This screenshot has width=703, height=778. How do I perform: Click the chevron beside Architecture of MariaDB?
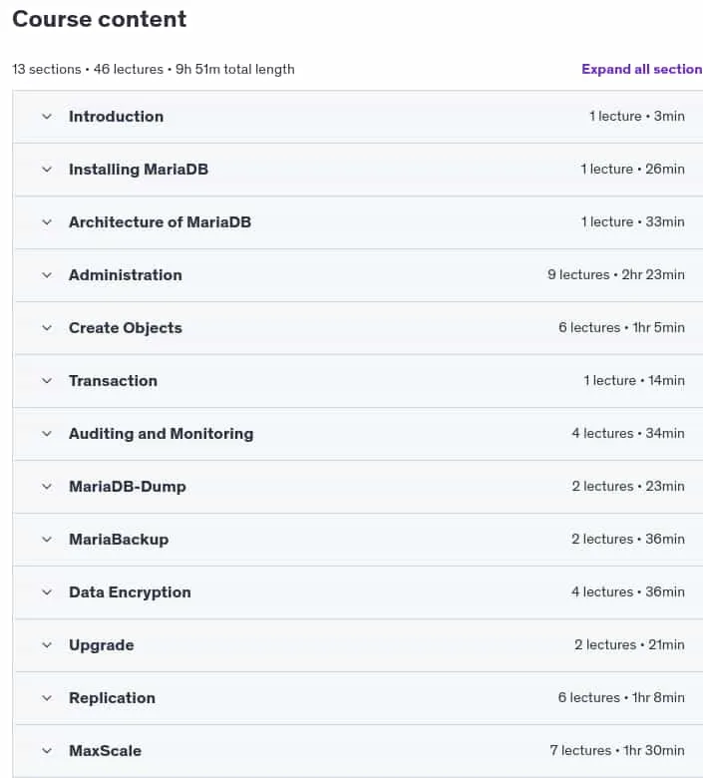pyautogui.click(x=47, y=222)
